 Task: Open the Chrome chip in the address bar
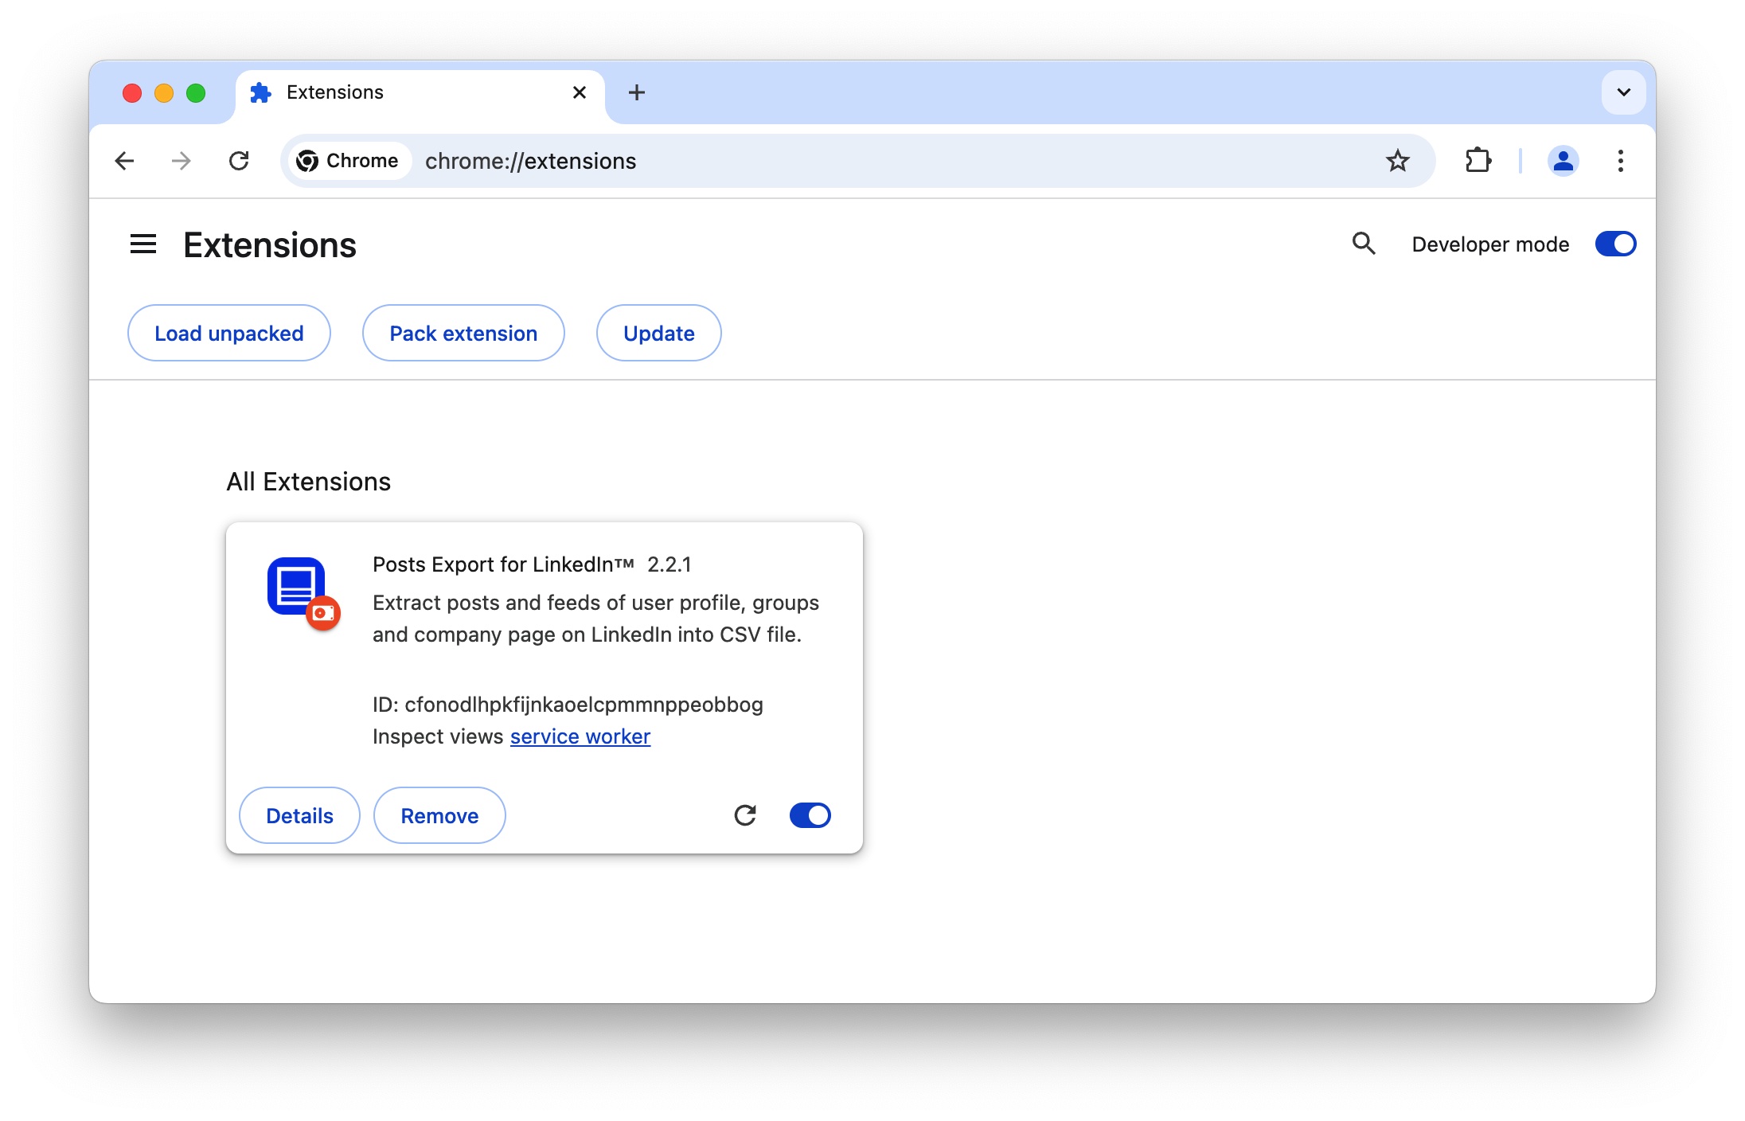point(349,161)
